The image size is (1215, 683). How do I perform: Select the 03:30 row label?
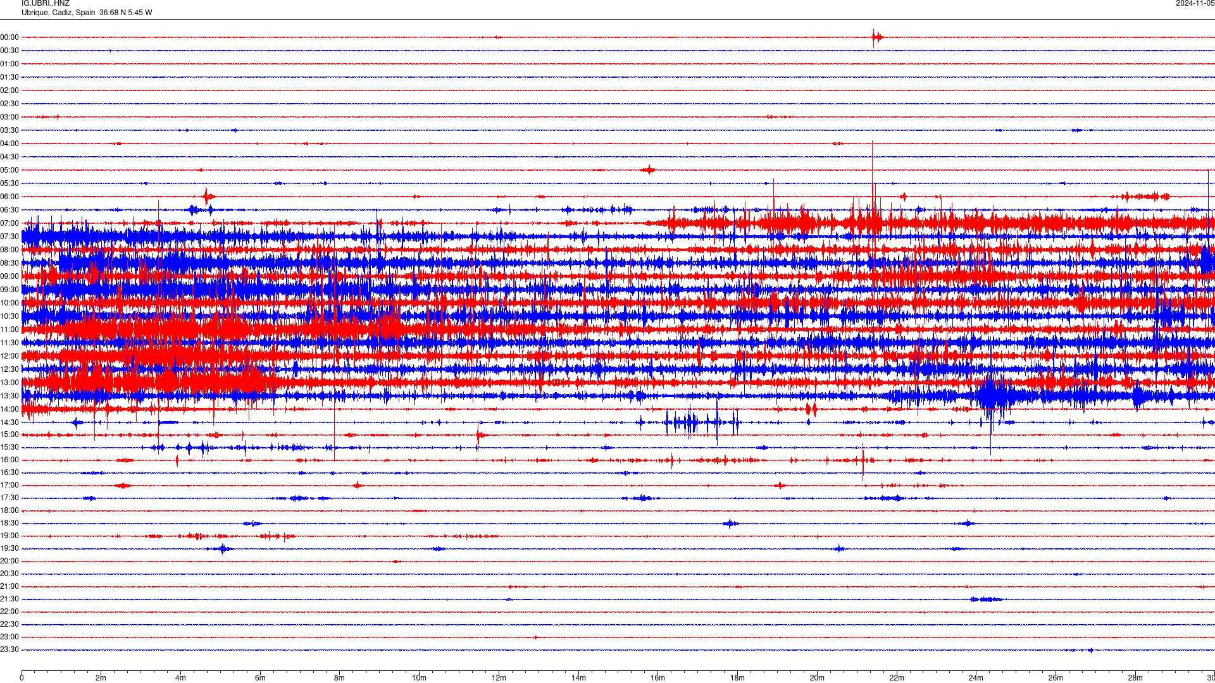[9, 130]
